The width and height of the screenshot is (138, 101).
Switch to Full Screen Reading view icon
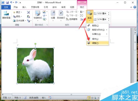tap(92, 98)
